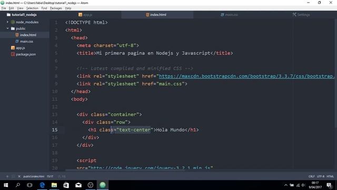
Task: Select the index.html editor tab
Action: coord(157,15)
